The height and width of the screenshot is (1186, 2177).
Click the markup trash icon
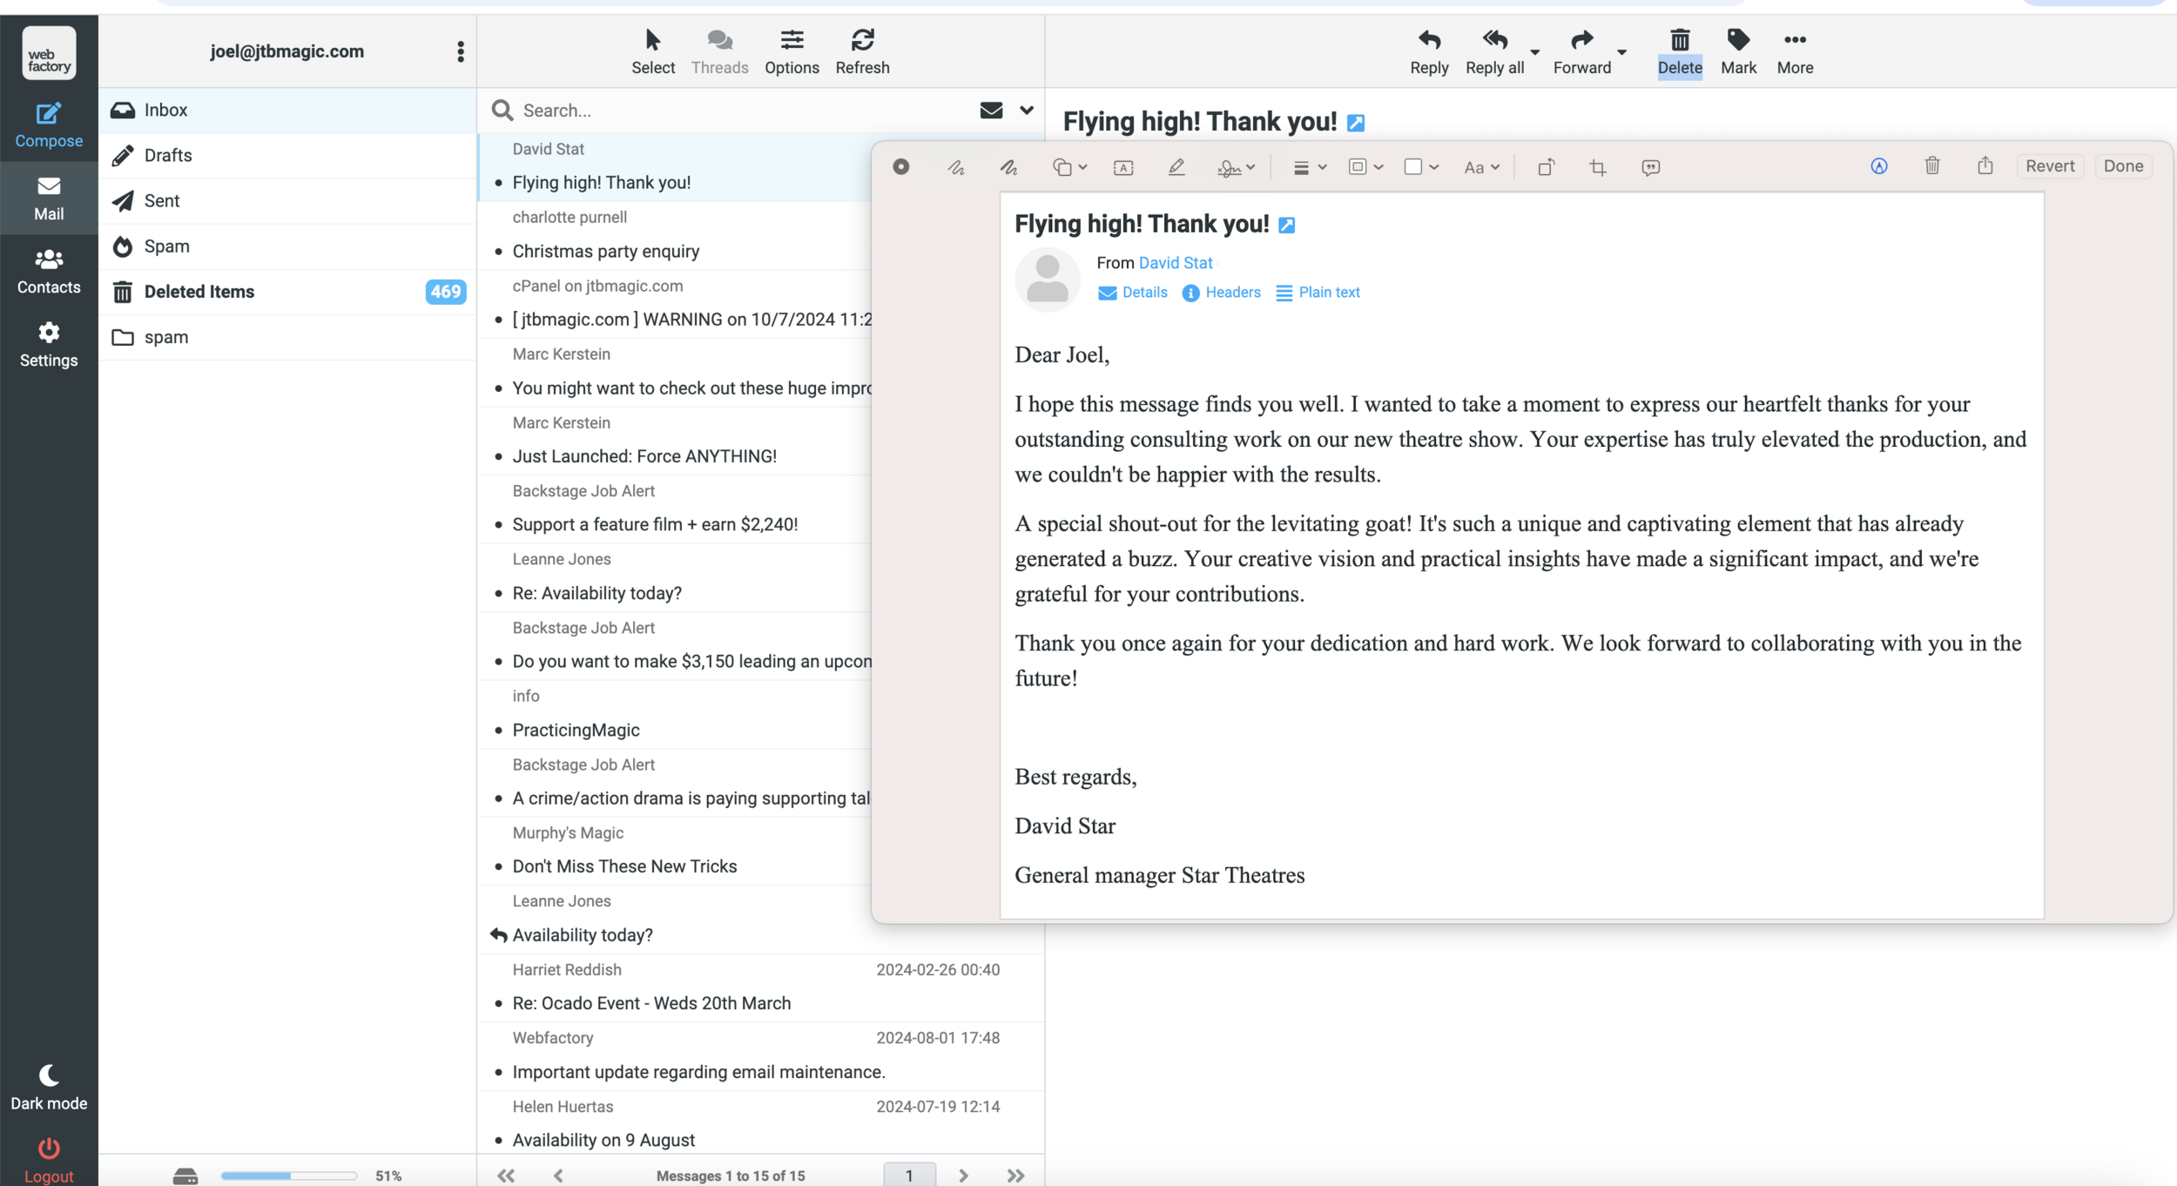pos(1931,165)
